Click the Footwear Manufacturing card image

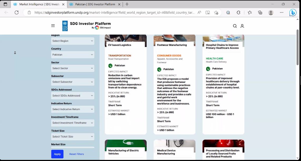(175, 38)
